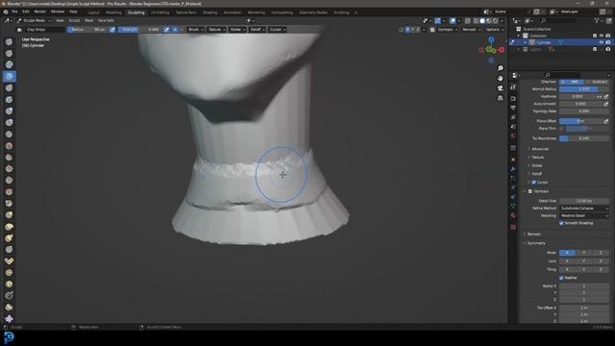Open the Falloff popover in header
The height and width of the screenshot is (346, 615).
pos(258,30)
